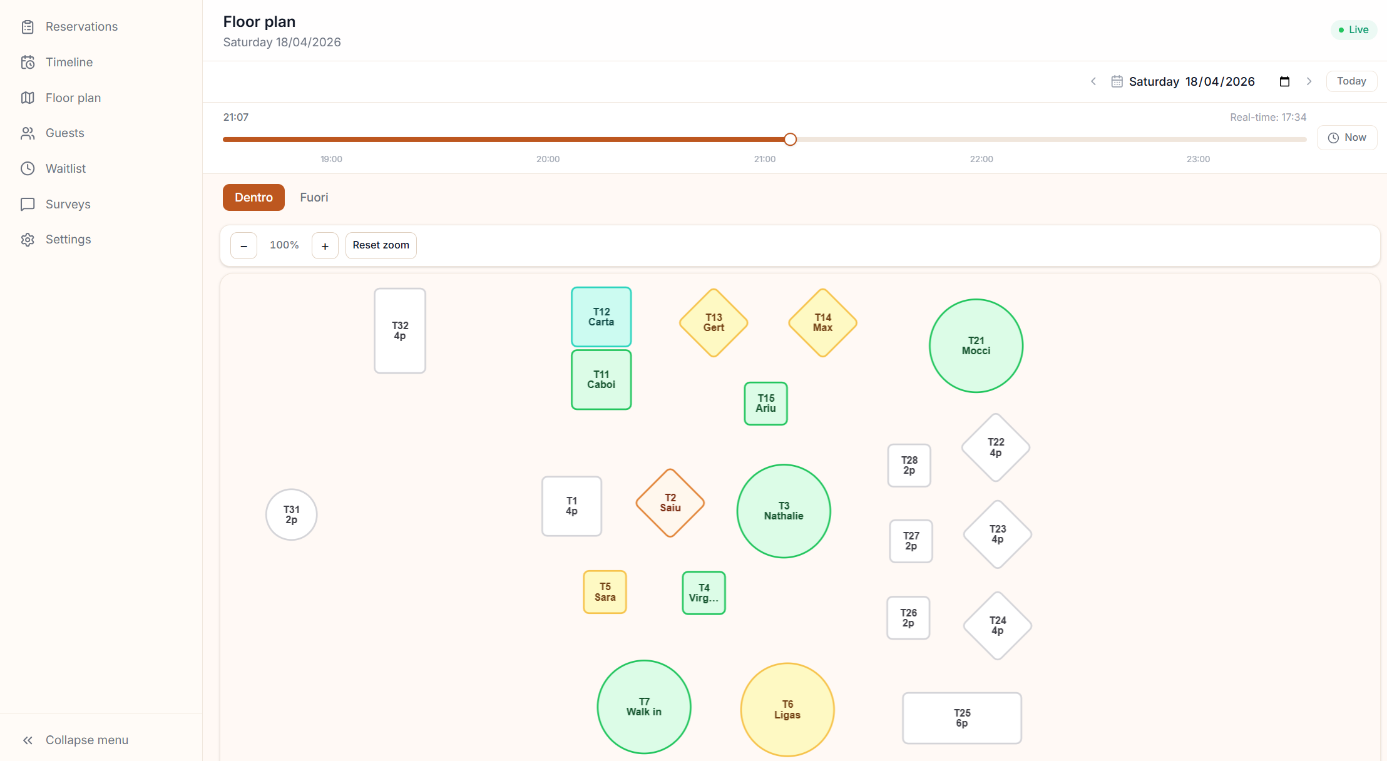Select table T3 Nathalie on floor plan
Image resolution: width=1387 pixels, height=761 pixels.
783,511
